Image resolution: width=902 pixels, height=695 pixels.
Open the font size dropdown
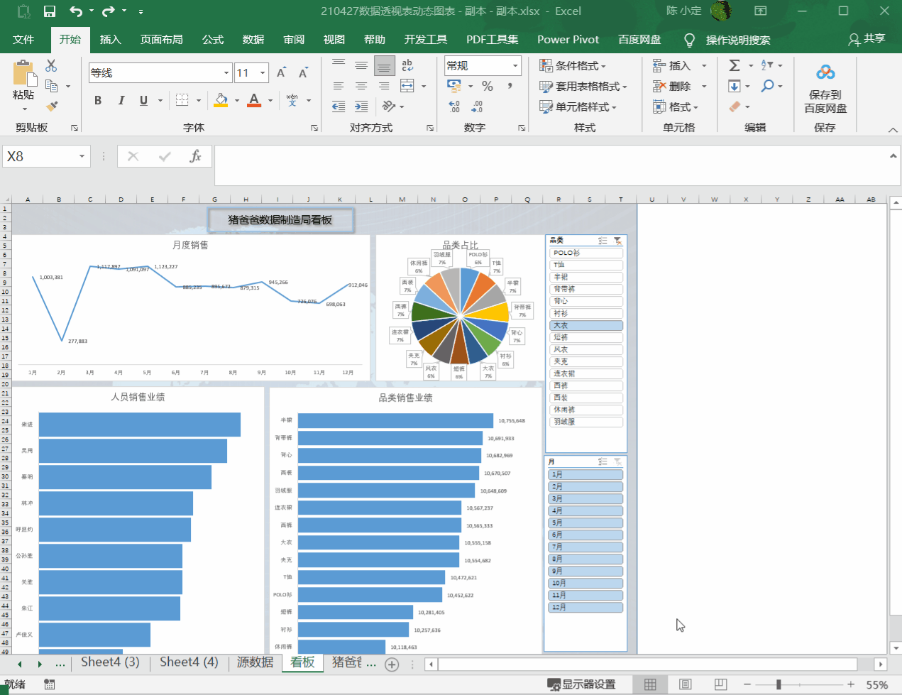pyautogui.click(x=263, y=73)
